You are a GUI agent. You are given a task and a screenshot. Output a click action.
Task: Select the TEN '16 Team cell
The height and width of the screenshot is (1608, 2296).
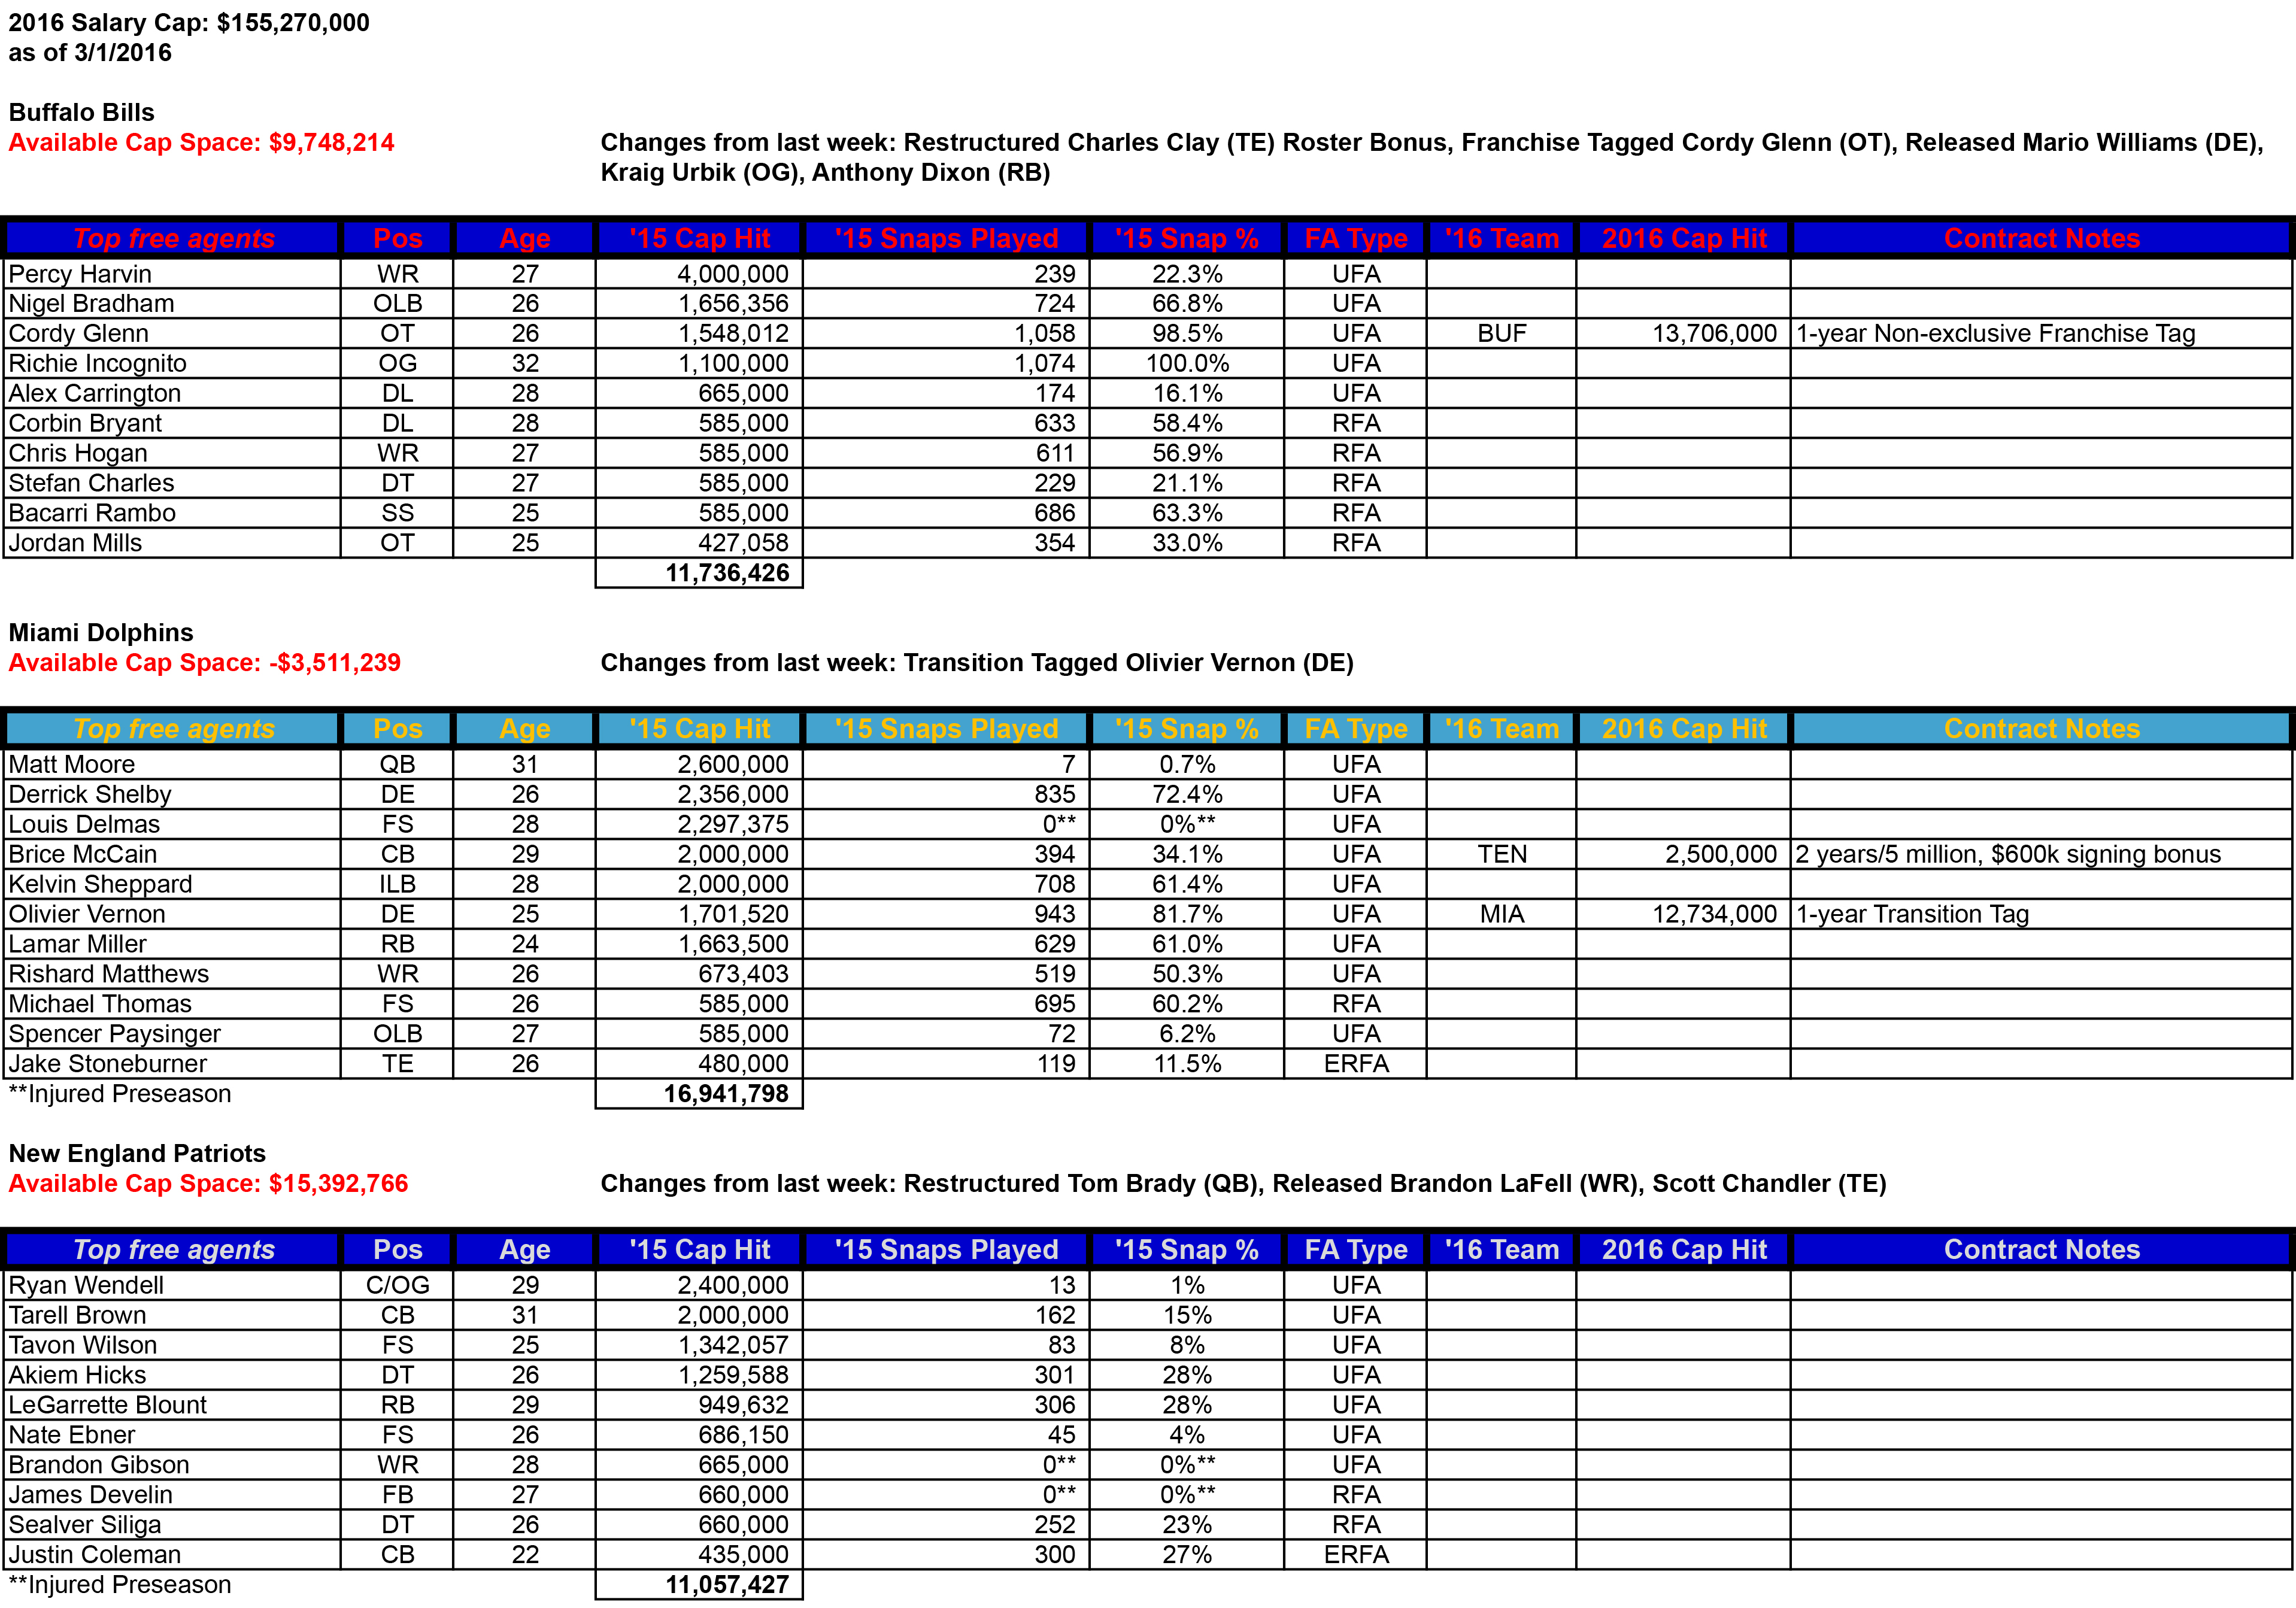pos(1501,855)
